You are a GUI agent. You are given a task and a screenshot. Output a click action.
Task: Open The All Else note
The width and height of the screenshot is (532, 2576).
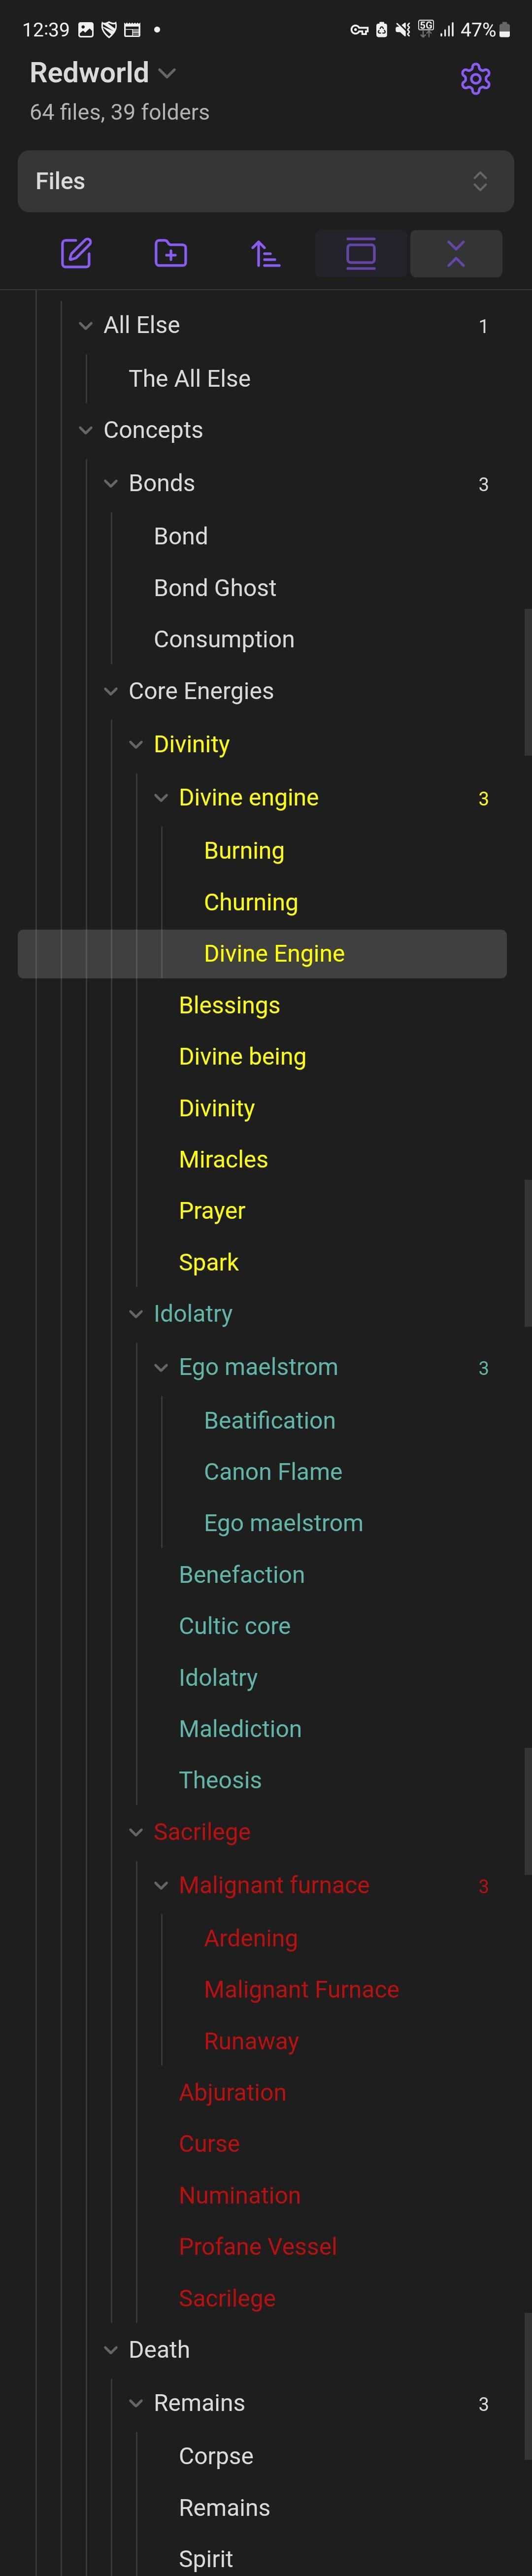pos(190,379)
